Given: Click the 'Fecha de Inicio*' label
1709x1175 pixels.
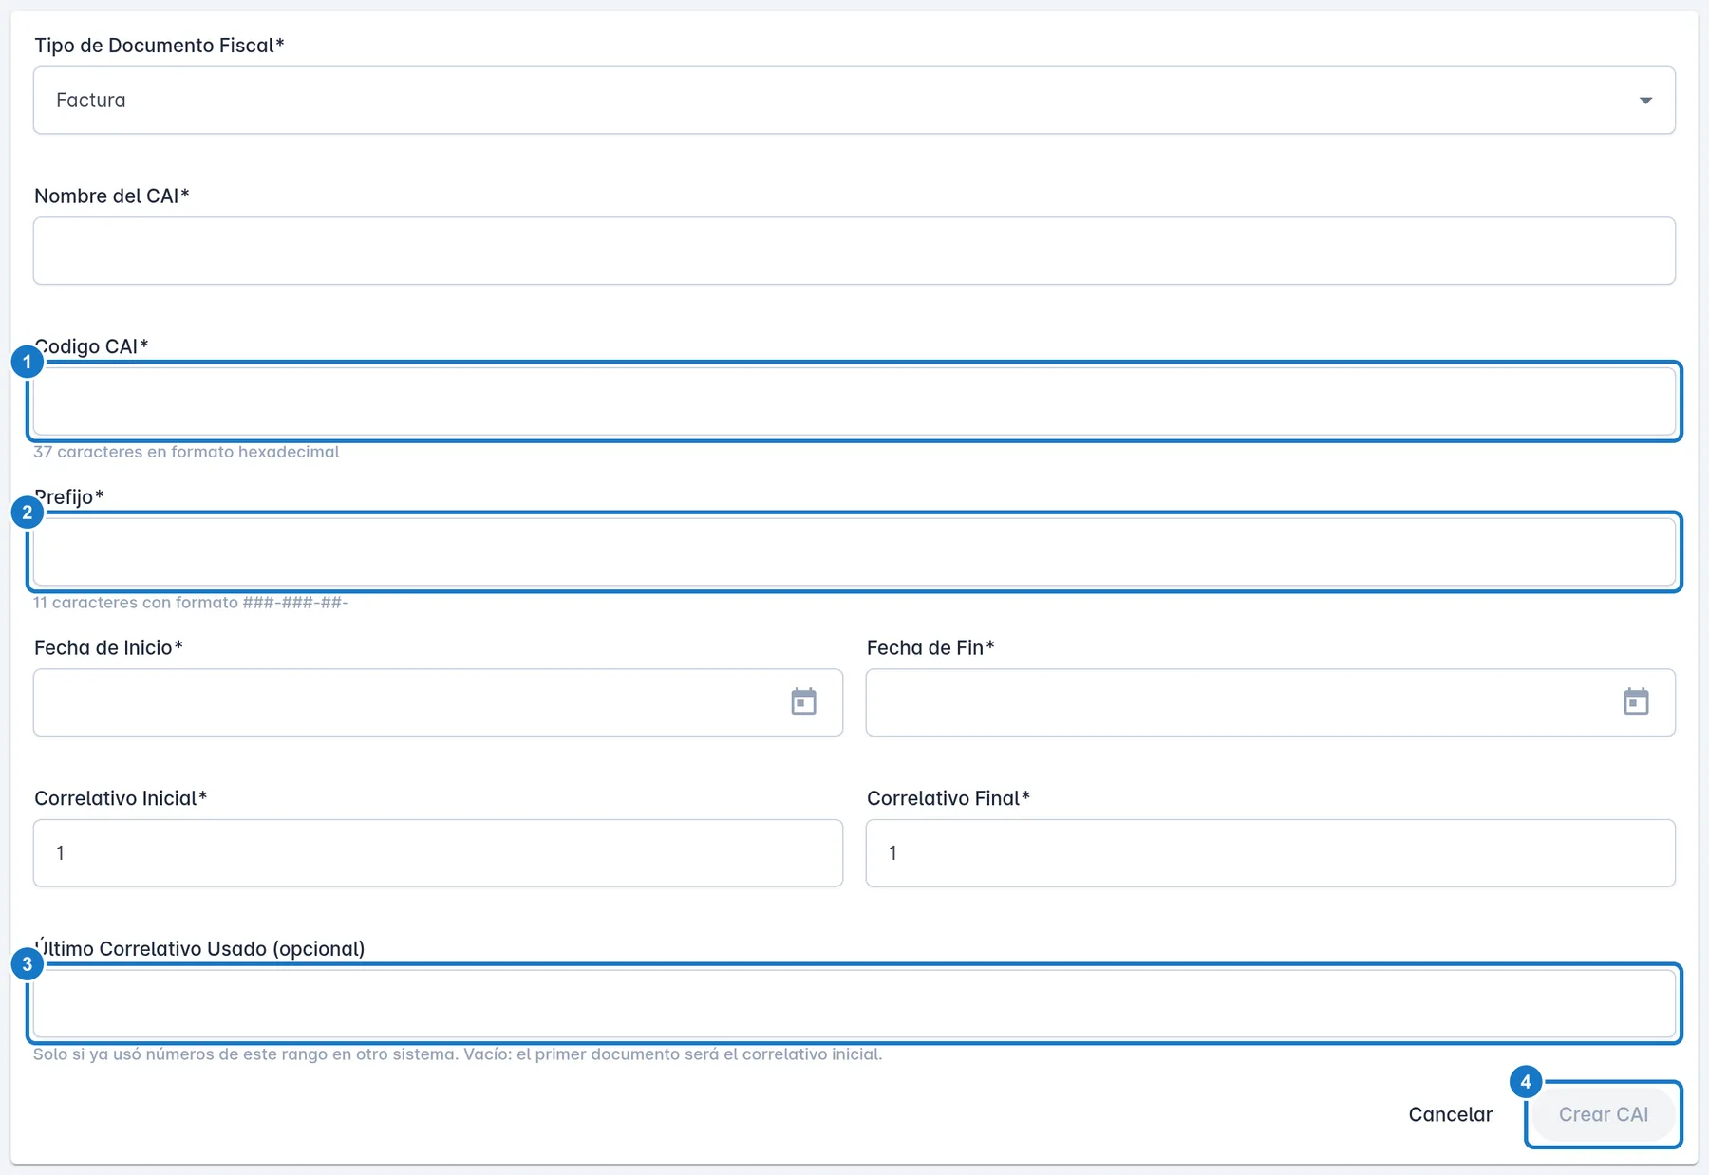Looking at the screenshot, I should 108,648.
